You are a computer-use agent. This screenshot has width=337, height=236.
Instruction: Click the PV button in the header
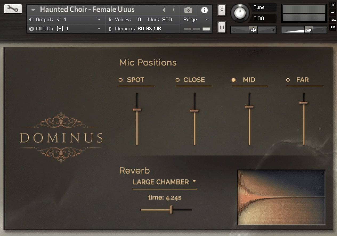coord(333,27)
